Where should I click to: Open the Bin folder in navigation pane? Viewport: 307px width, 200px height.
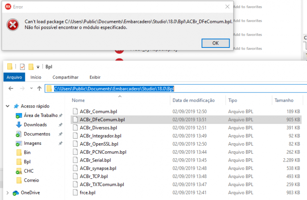tap(27, 153)
